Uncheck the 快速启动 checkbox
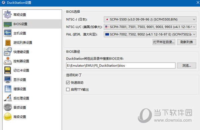Screen dimensions: 200x130 click(x=68, y=83)
